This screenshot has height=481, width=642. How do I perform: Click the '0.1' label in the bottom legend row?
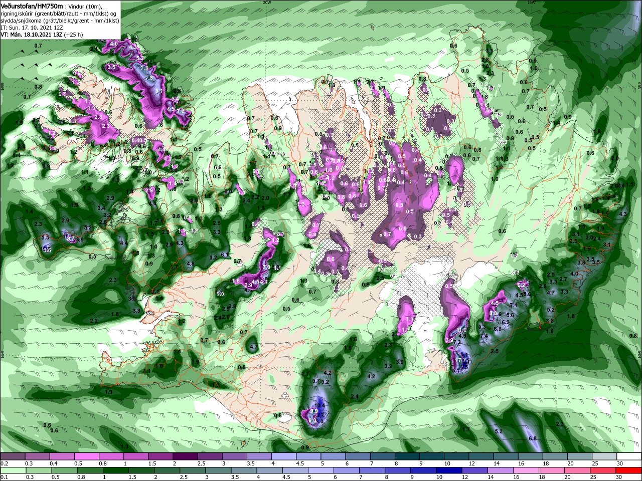[x=5, y=477]
